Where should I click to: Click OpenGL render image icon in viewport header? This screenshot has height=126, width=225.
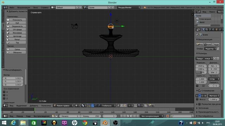coord(149,106)
